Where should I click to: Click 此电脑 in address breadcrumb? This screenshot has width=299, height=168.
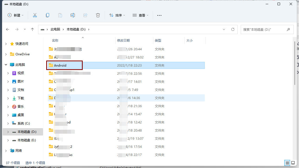pos(55,29)
